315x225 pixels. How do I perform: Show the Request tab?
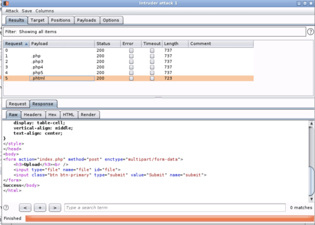point(18,104)
